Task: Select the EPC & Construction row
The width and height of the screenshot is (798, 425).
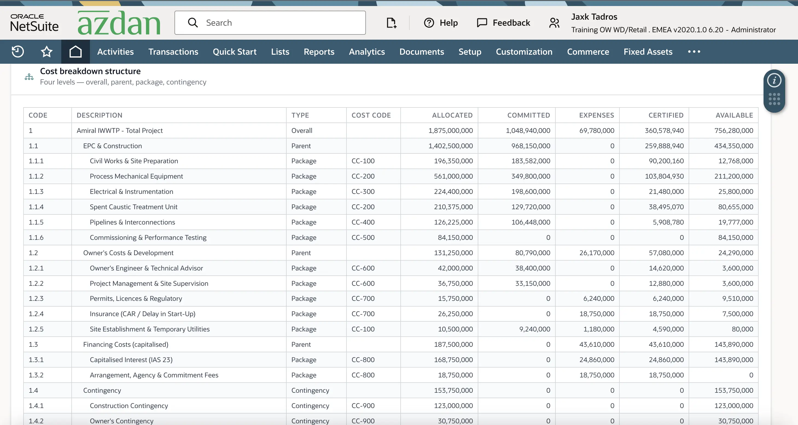Action: point(391,146)
